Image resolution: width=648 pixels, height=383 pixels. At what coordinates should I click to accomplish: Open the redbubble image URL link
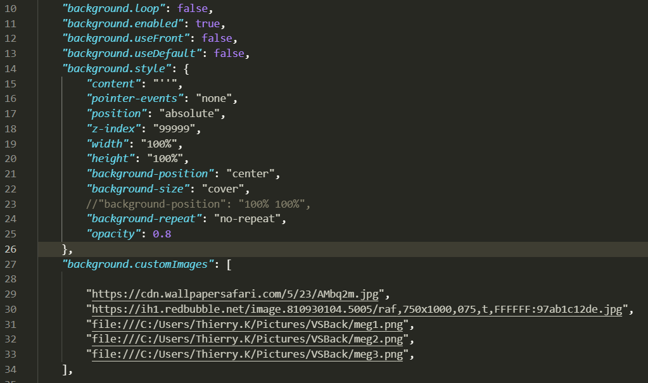pos(357,309)
